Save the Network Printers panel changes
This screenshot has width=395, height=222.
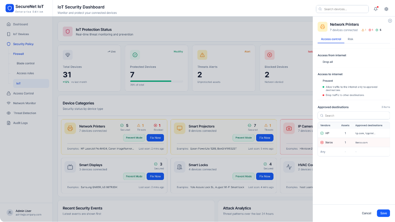pyautogui.click(x=383, y=213)
